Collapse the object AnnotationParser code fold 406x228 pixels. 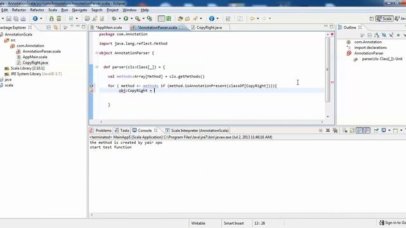[97, 53]
